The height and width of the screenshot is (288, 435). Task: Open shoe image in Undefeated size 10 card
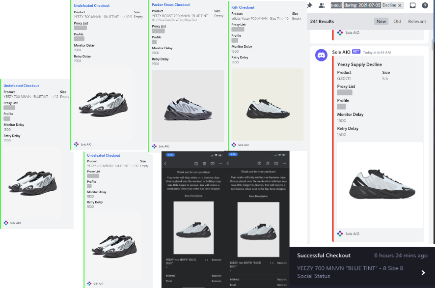click(x=114, y=246)
